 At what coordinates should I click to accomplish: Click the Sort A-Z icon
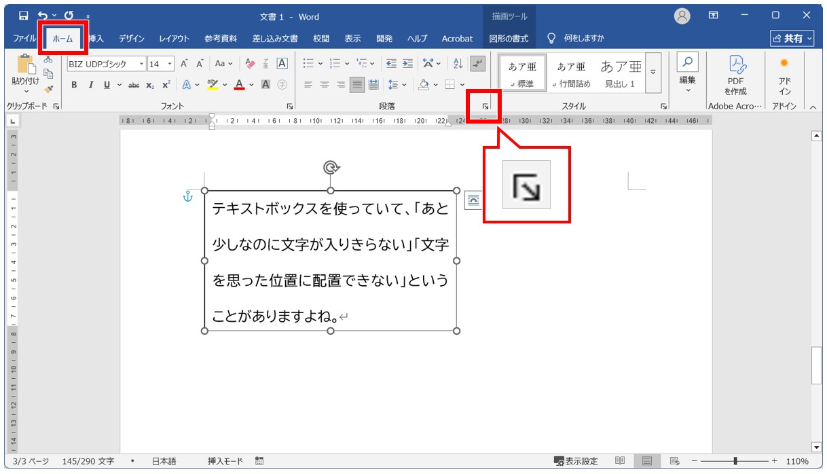pyautogui.click(x=458, y=64)
